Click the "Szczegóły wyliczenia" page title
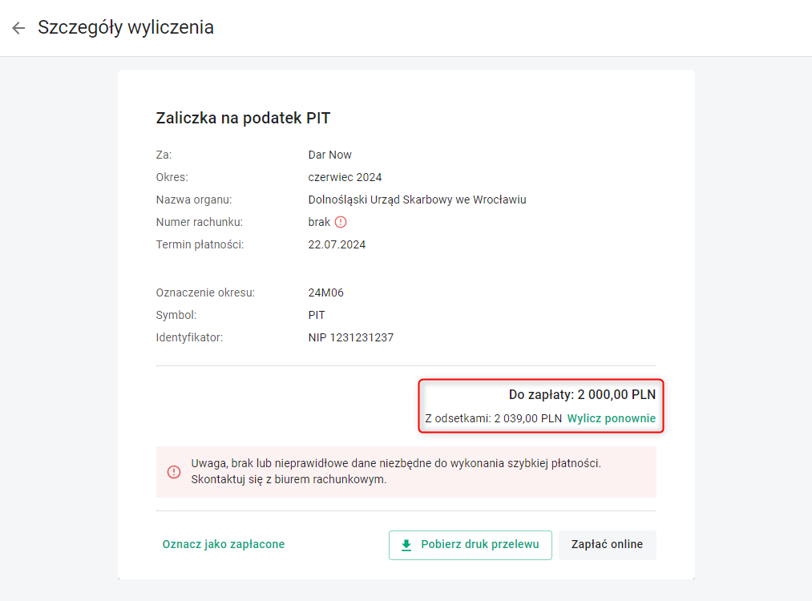Image resolution: width=812 pixels, height=601 pixels. [126, 27]
